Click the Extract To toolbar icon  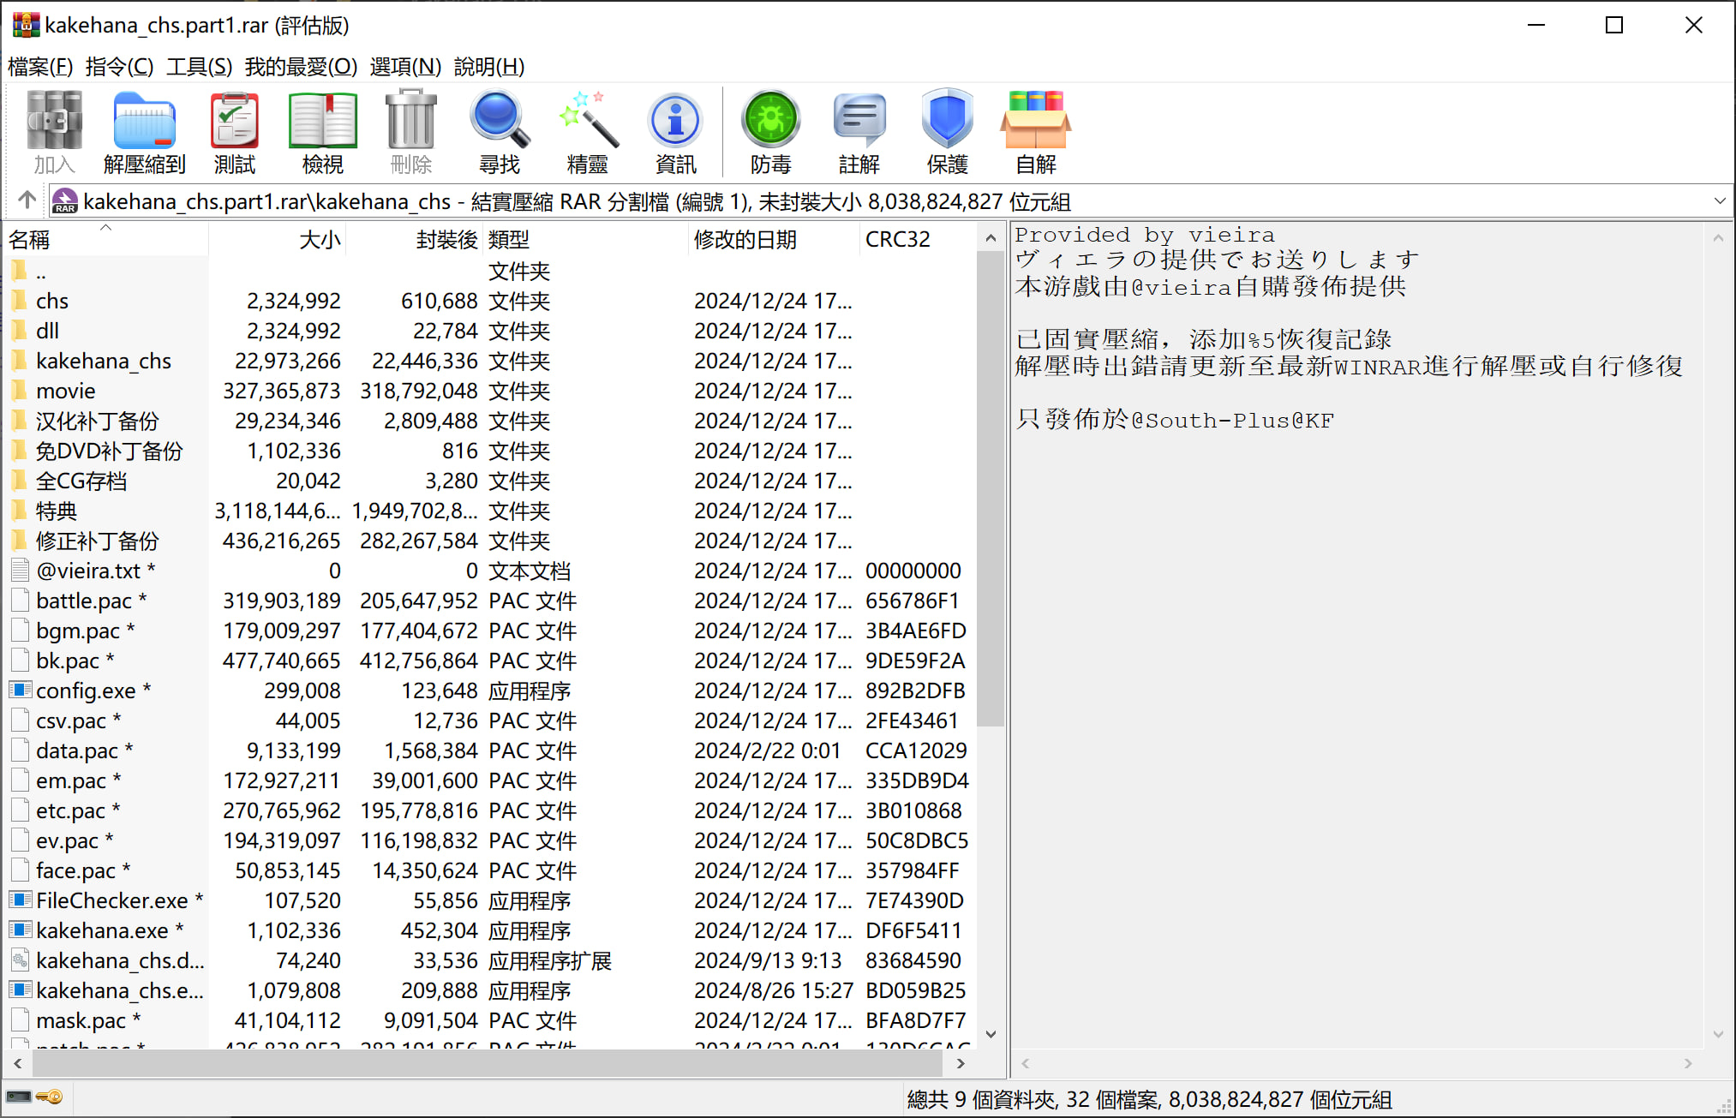(x=144, y=132)
